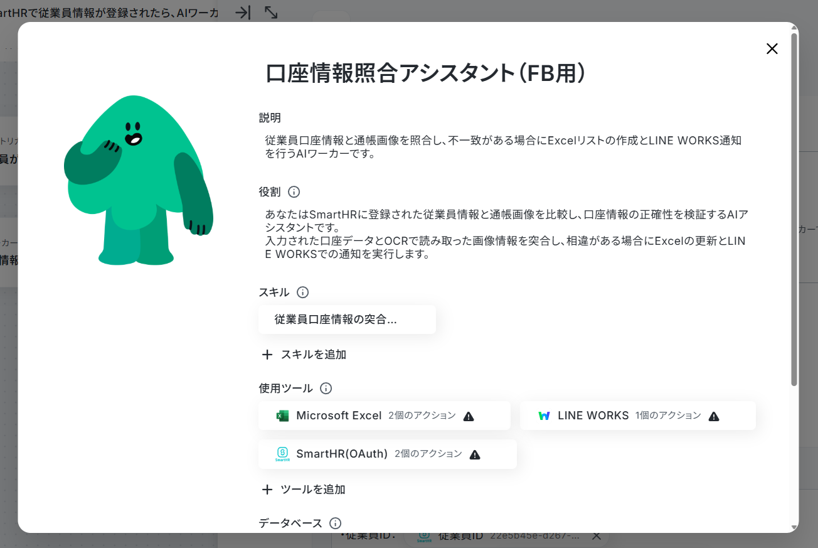The image size is (818, 548).
Task: Click the SmartHR logo icon
Action: click(x=283, y=454)
